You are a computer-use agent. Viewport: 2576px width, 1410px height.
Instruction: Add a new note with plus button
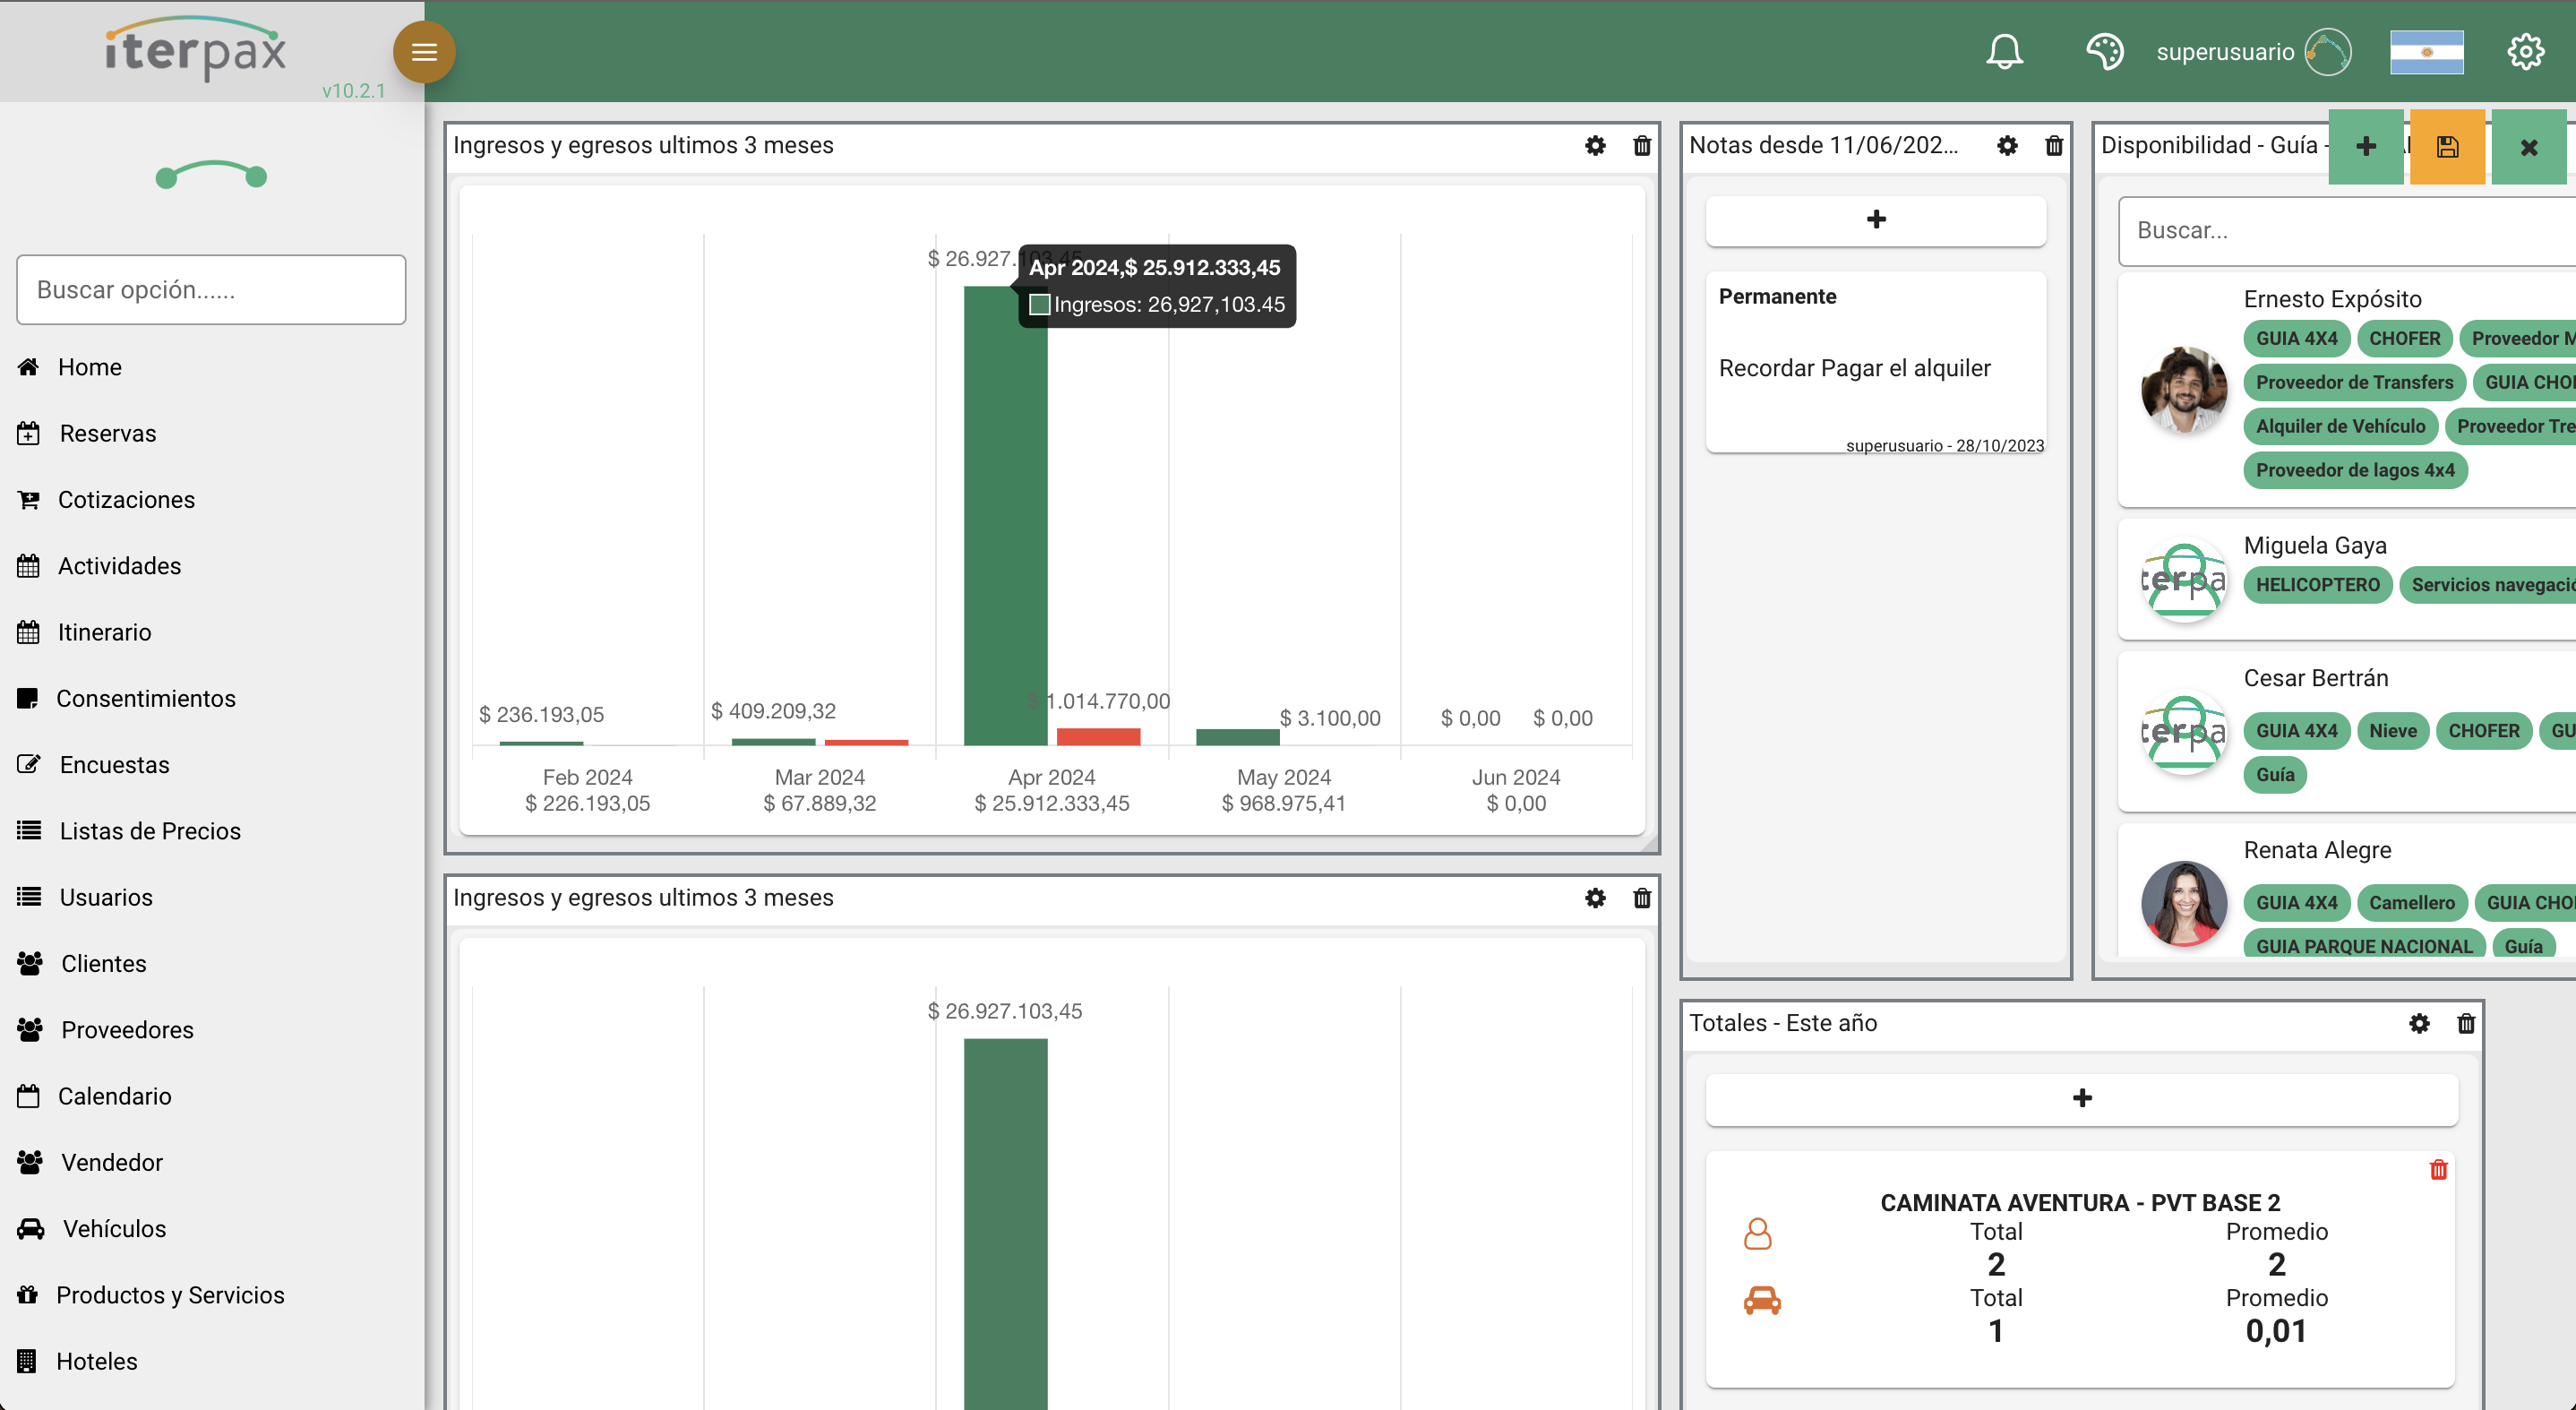click(x=1876, y=220)
